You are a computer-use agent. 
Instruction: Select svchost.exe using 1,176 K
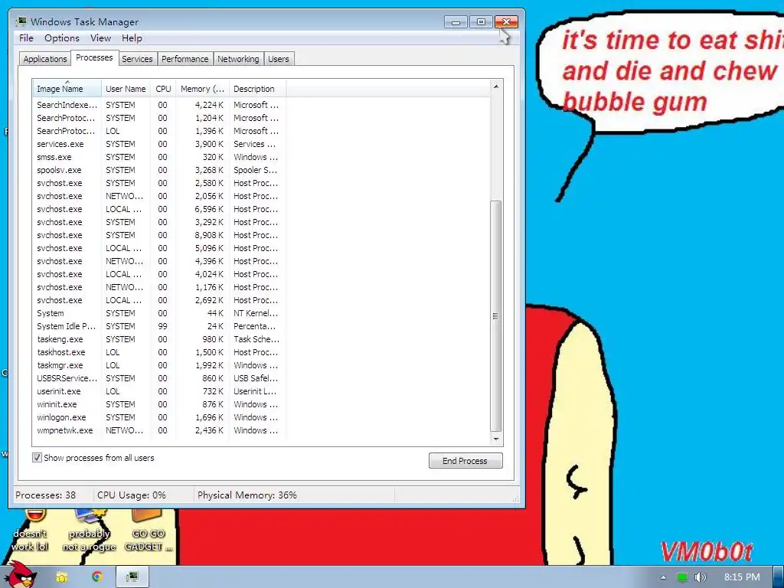(159, 287)
